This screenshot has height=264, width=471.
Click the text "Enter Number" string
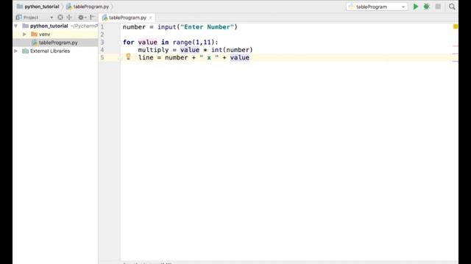click(x=207, y=27)
